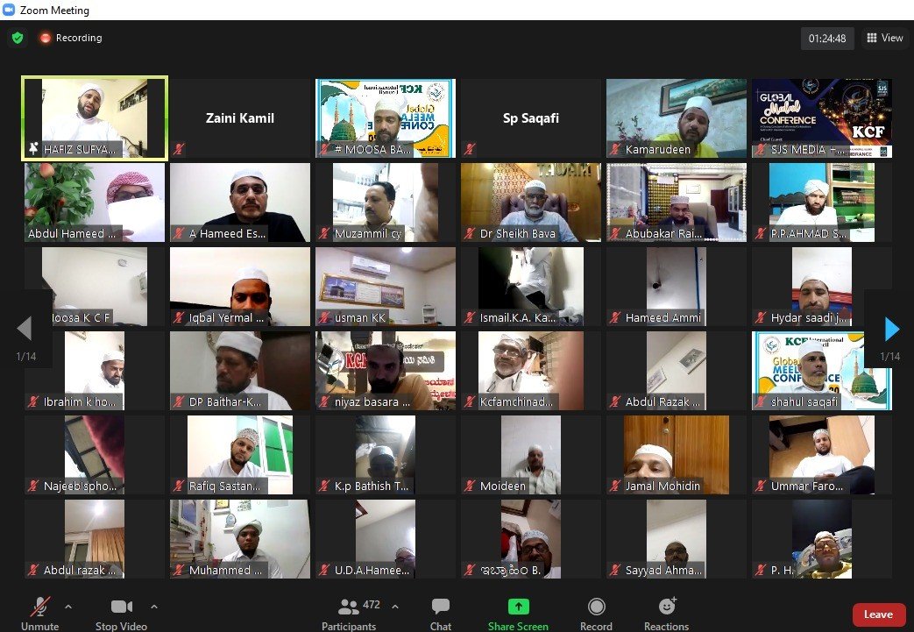Click the green Share Screen icon

[518, 607]
